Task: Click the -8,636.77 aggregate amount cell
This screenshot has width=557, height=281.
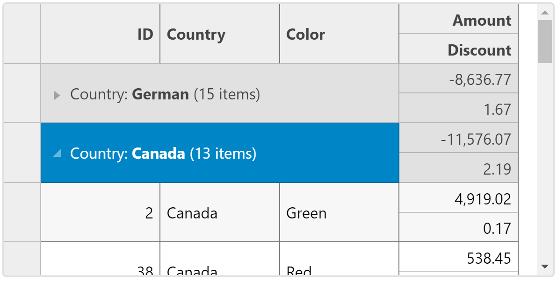Action: point(459,79)
